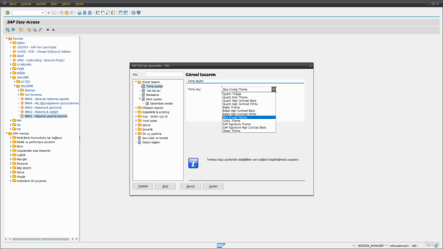Click the blue info icon in dialog
The width and height of the screenshot is (443, 249).
(193, 163)
